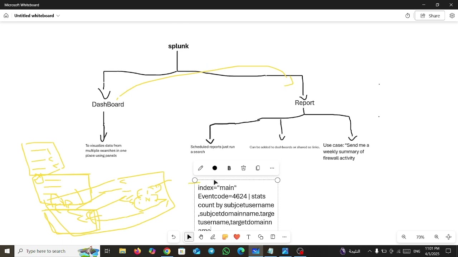Click the microphone tray icon
Screen dimensions: 458x257
pos(377,251)
